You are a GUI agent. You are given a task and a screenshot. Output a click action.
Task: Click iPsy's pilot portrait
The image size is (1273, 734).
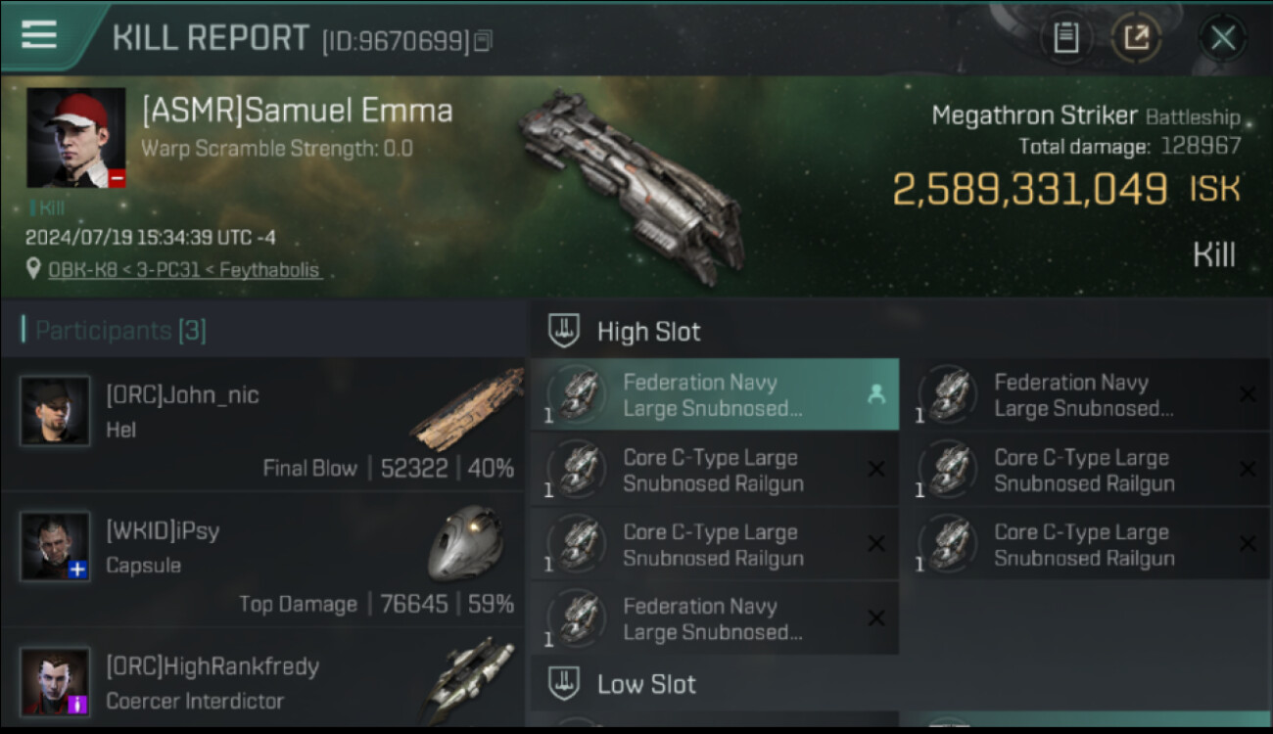coord(55,546)
